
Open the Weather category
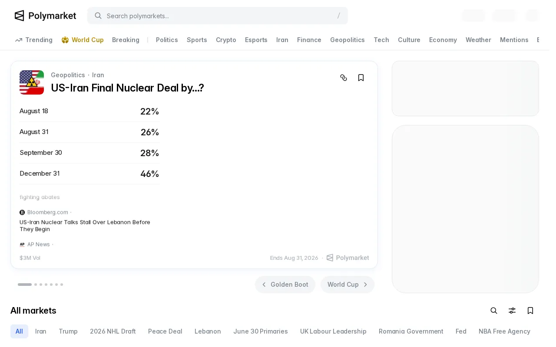point(478,40)
